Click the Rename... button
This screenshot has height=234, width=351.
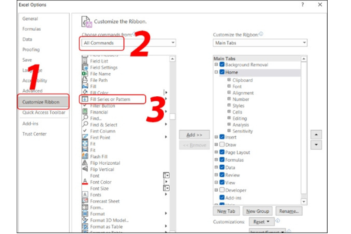(289, 211)
